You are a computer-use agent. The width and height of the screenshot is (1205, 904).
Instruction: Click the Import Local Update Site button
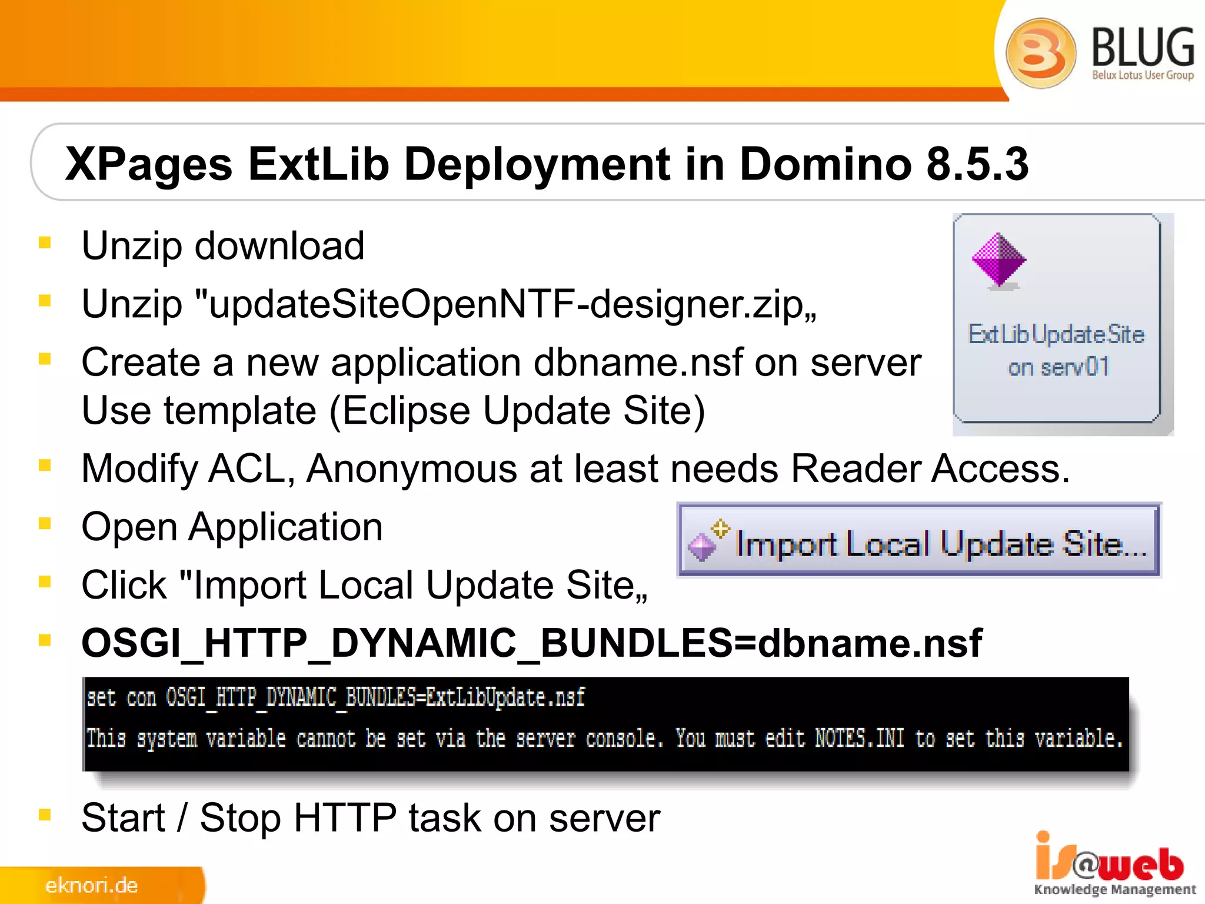[x=919, y=540]
